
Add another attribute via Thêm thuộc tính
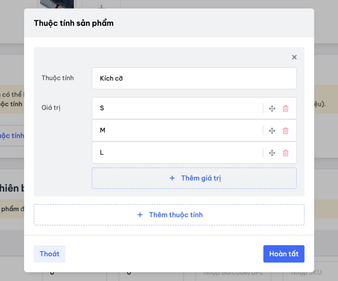pos(169,215)
